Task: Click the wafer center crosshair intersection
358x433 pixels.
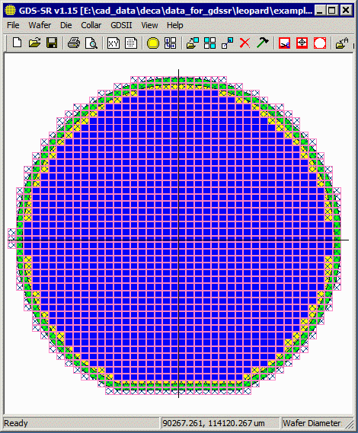Action: point(178,240)
